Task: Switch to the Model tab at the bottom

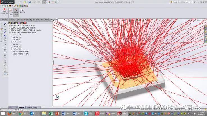Action: [22, 107]
